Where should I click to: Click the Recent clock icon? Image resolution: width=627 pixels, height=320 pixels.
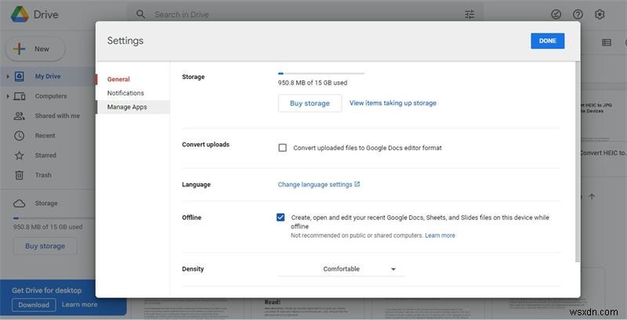point(19,135)
